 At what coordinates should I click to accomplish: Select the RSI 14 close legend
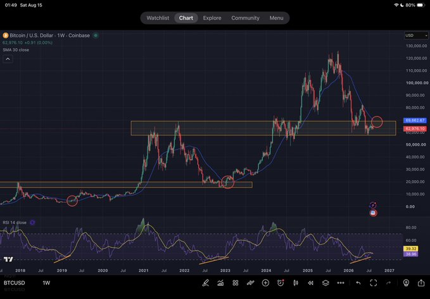point(15,222)
